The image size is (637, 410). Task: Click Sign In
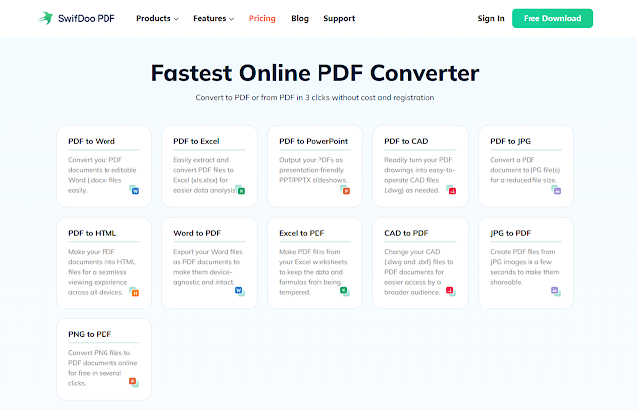491,18
